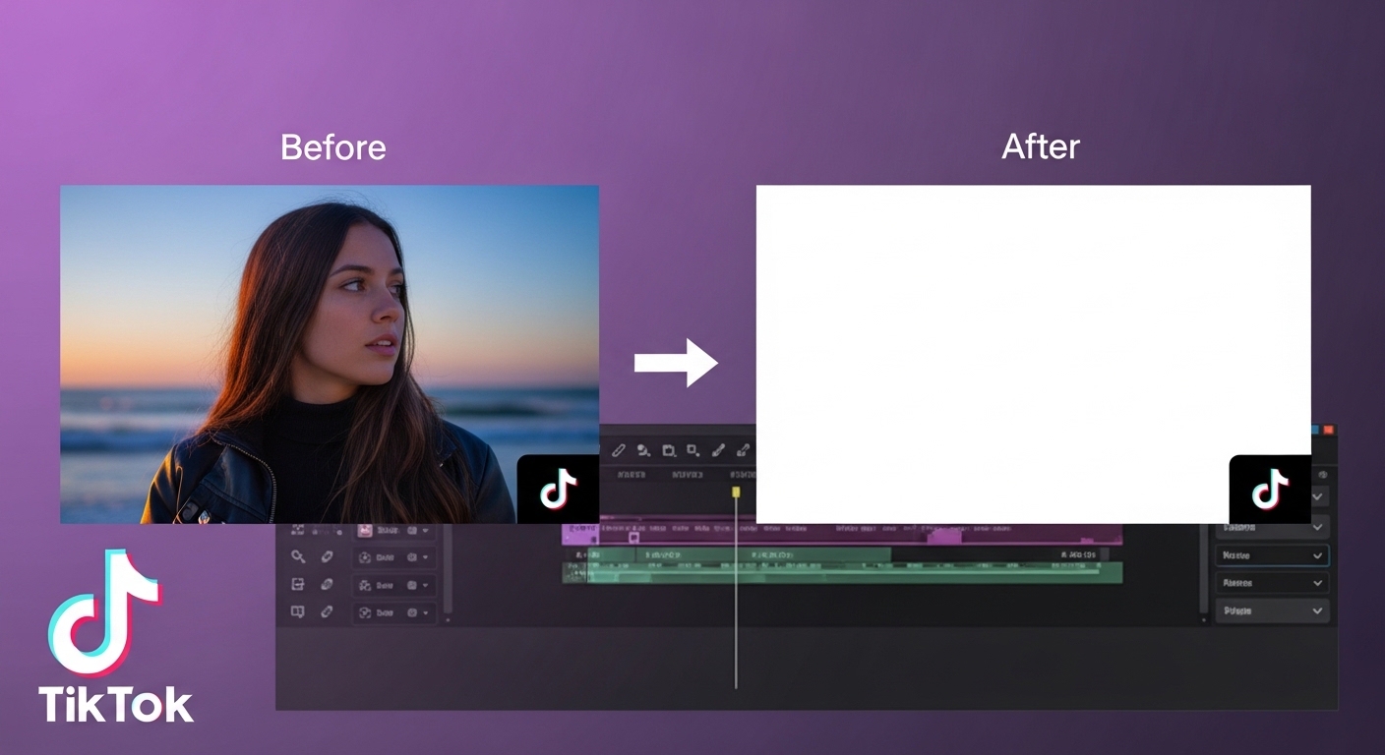Toggle the link icon beside the Library row

[x=327, y=611]
